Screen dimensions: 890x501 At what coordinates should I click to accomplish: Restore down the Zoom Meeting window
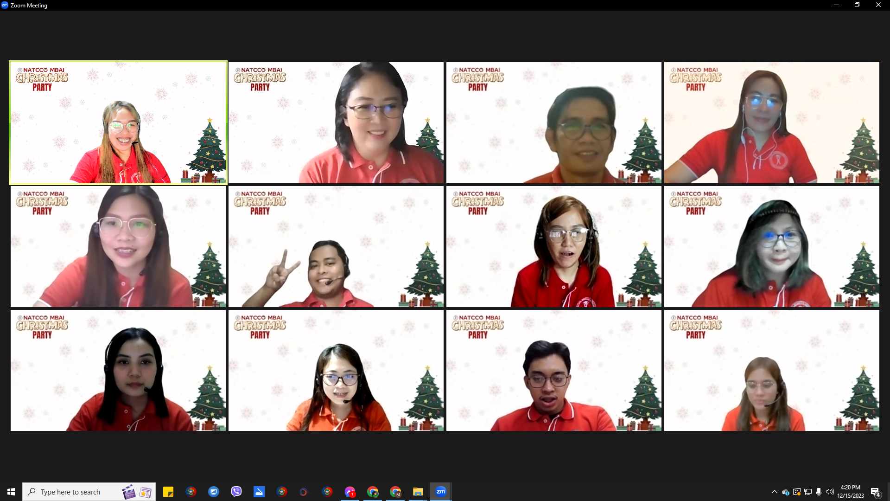click(857, 5)
